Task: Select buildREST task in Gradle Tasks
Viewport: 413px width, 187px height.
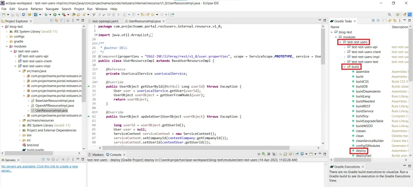Action: coord(363,106)
